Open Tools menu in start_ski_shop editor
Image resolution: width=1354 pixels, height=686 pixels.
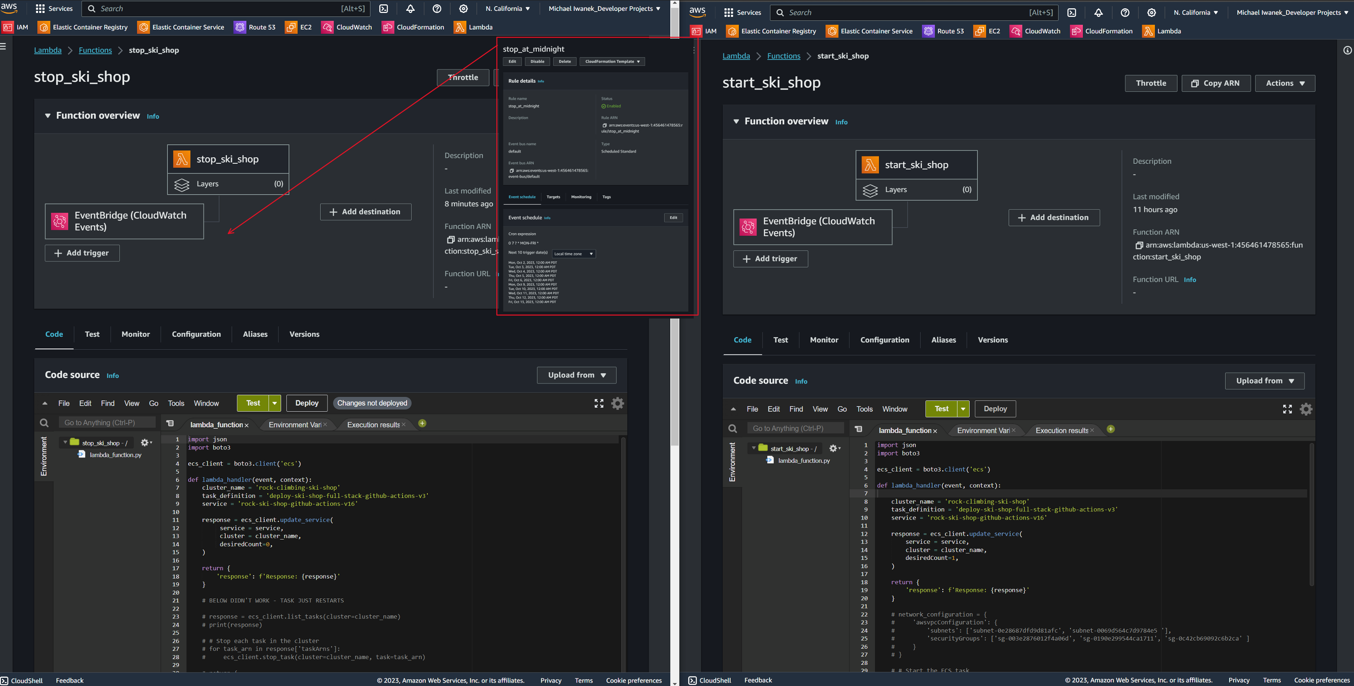click(x=864, y=409)
